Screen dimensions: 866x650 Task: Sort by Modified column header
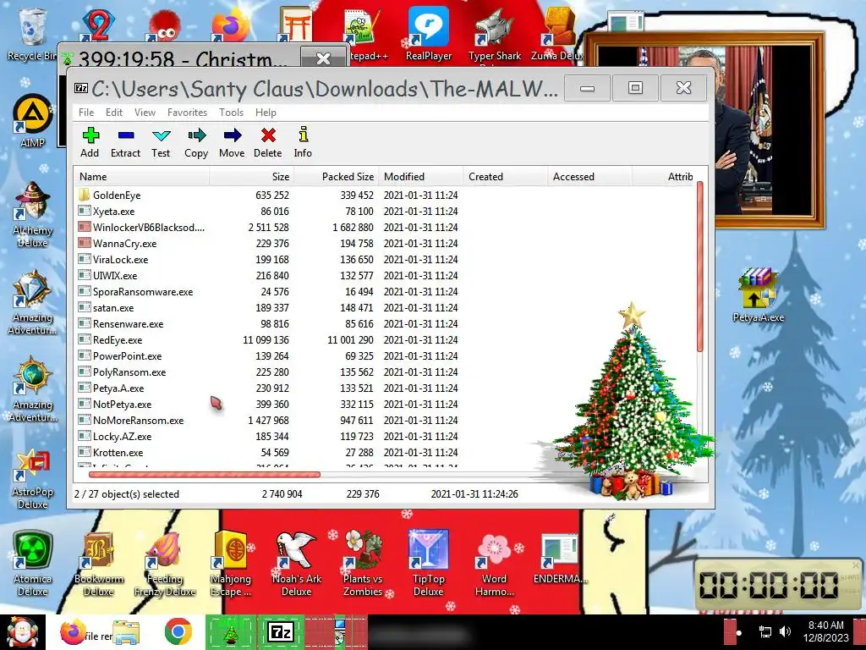click(421, 177)
